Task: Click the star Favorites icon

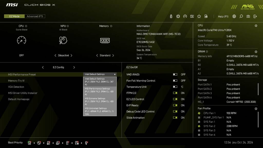Action: [199, 16]
